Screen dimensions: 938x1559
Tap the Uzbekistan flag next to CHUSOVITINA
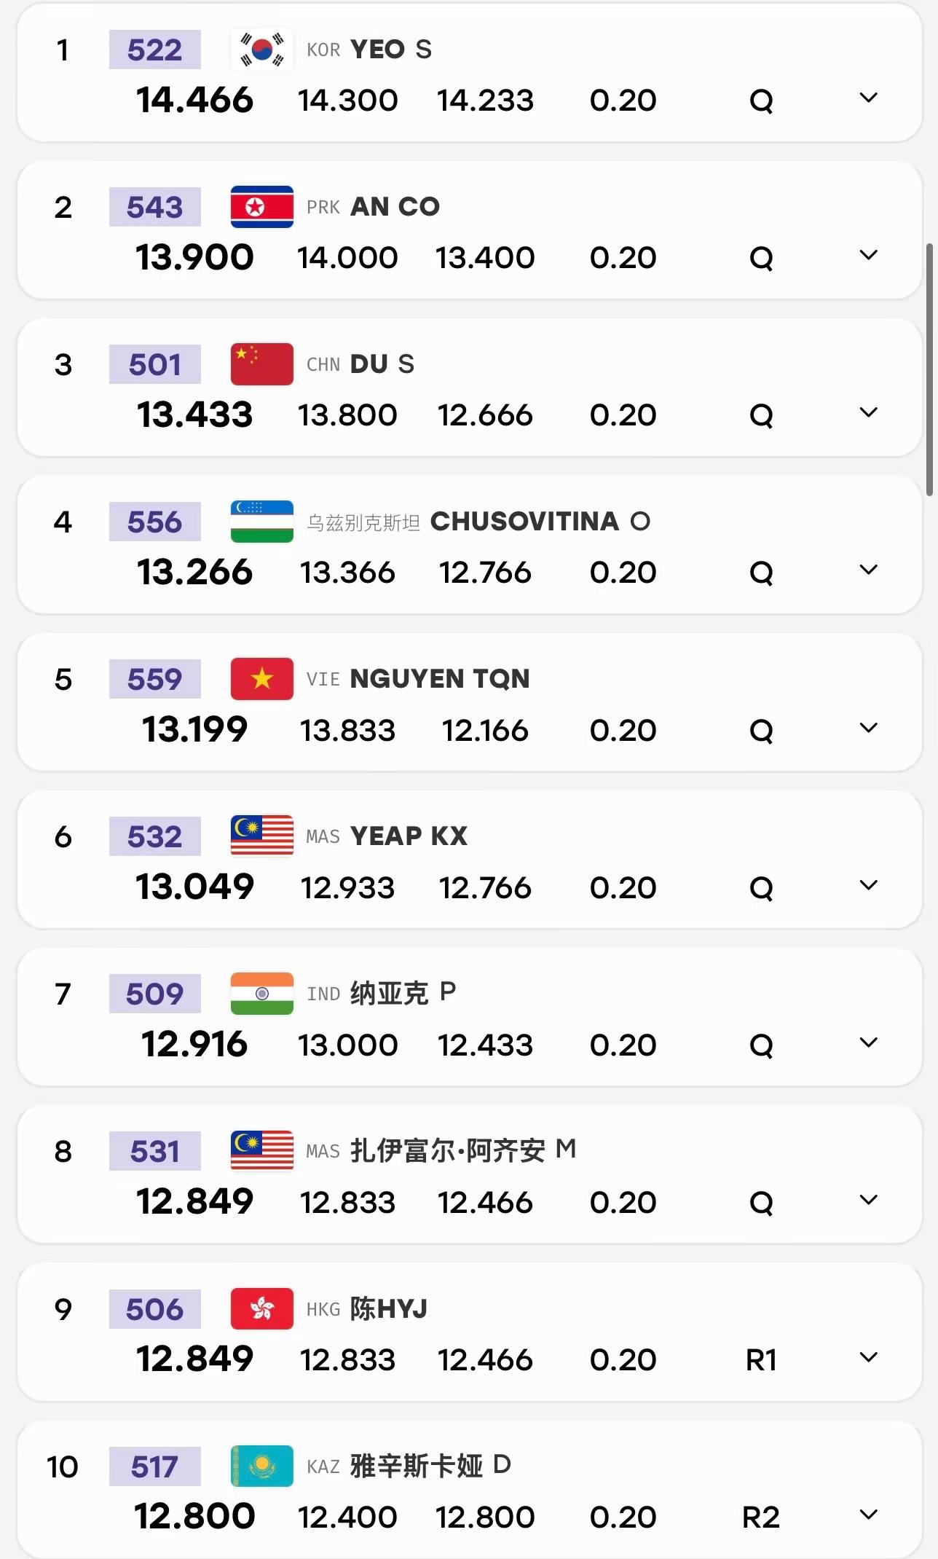(262, 522)
